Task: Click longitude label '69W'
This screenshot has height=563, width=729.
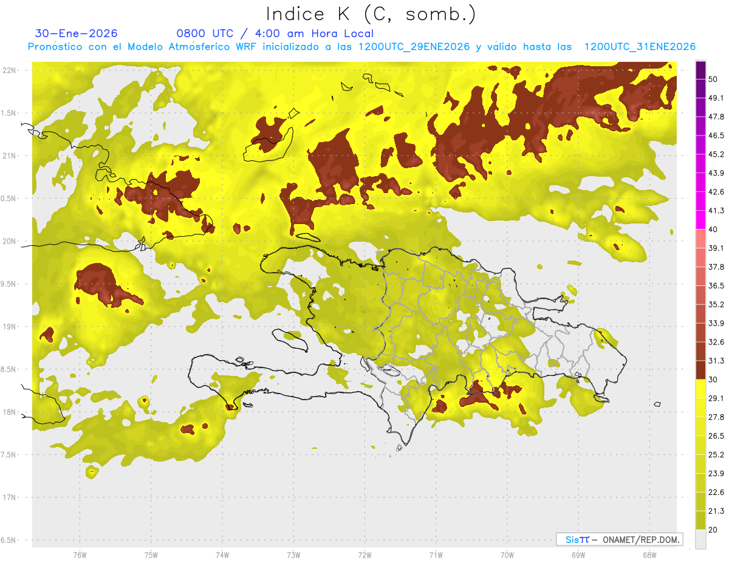Action: (x=578, y=555)
